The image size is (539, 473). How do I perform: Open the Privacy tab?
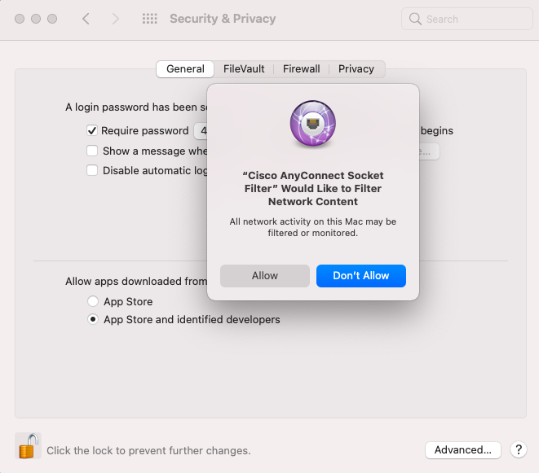[x=356, y=69]
